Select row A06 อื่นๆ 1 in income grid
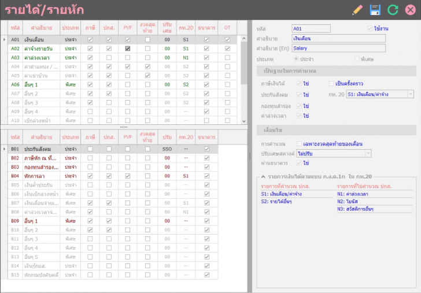Screen dimensions: 421x293 tap(122, 84)
